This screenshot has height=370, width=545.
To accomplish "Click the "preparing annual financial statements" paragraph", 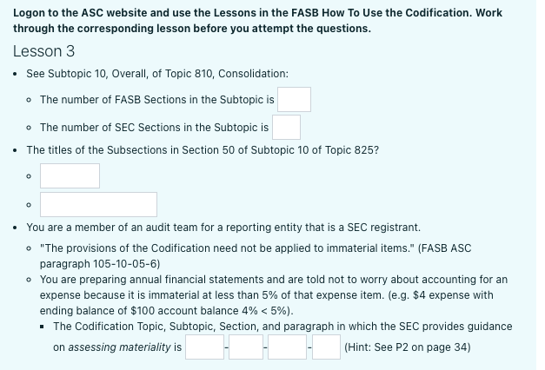I will tap(274, 295).
